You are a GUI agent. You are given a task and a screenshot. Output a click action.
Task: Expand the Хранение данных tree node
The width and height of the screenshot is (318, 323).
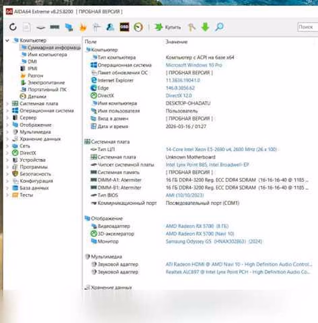click(7, 139)
